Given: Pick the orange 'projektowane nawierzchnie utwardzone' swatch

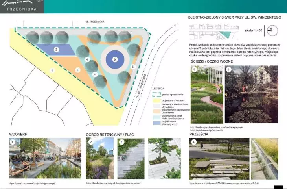Looking at the screenshot, I should [157, 111].
